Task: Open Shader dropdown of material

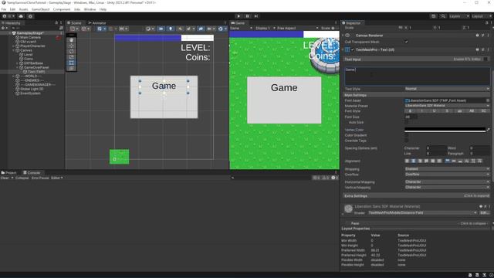Action: pos(422,213)
